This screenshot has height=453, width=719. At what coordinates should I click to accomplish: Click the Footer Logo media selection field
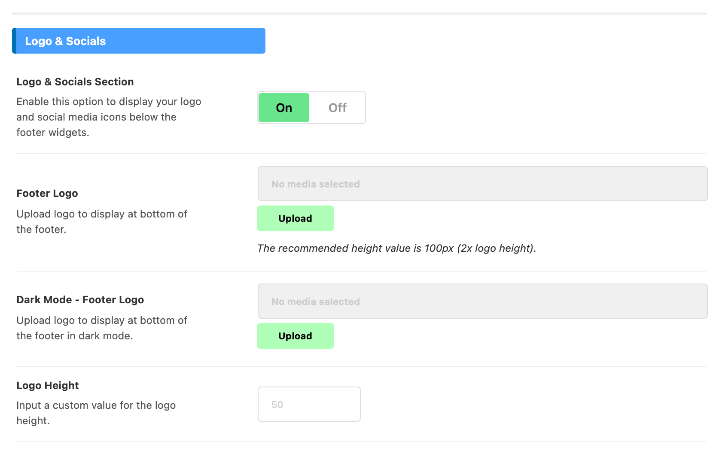(482, 184)
